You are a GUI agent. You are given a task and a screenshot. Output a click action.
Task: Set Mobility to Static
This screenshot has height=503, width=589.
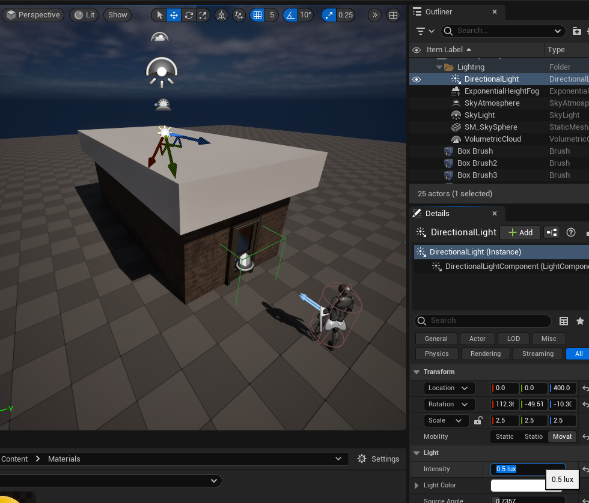click(504, 436)
